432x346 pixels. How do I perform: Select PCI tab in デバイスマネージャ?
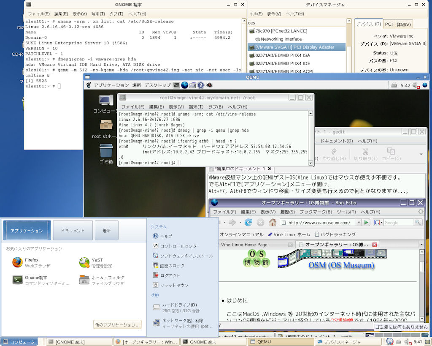pyautogui.click(x=389, y=24)
